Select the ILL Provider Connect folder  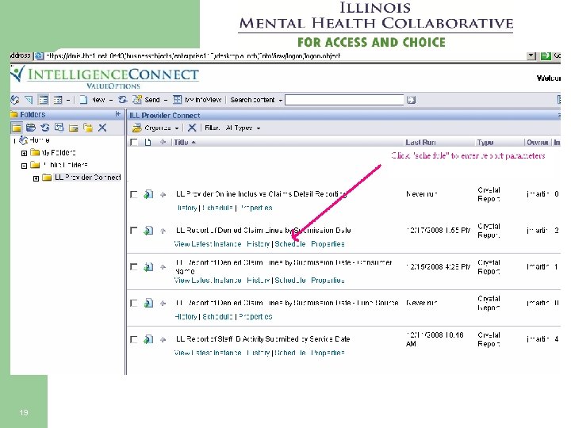point(87,178)
